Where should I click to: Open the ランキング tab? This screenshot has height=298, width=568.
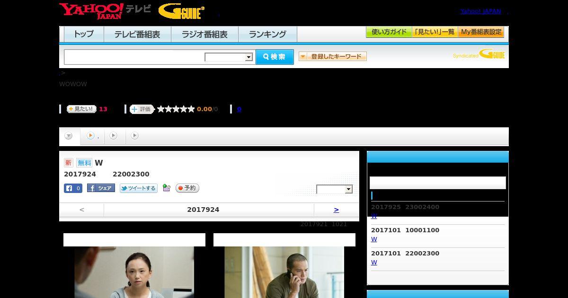pos(267,34)
